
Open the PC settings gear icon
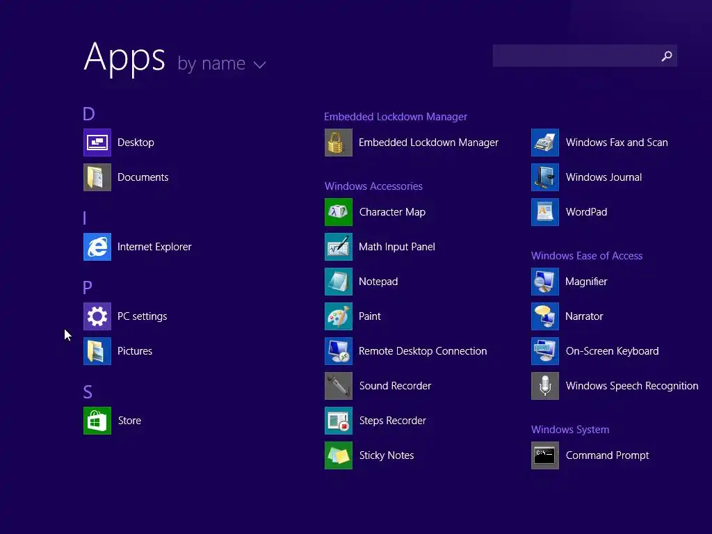pos(97,316)
